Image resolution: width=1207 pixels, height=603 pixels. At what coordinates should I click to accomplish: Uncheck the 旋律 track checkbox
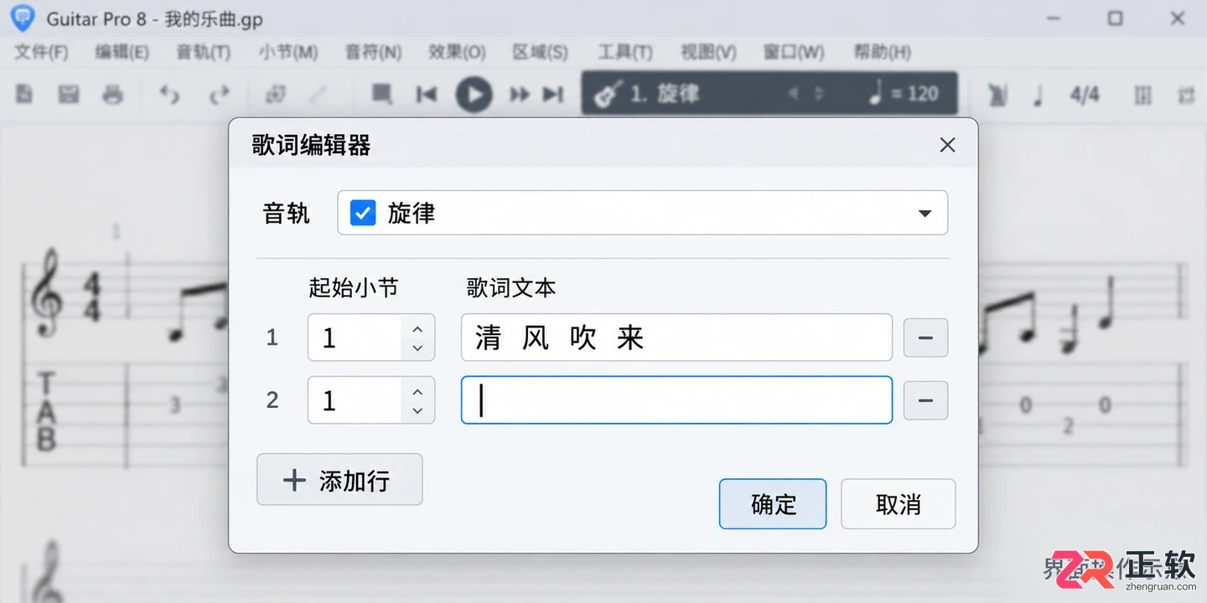coord(362,213)
